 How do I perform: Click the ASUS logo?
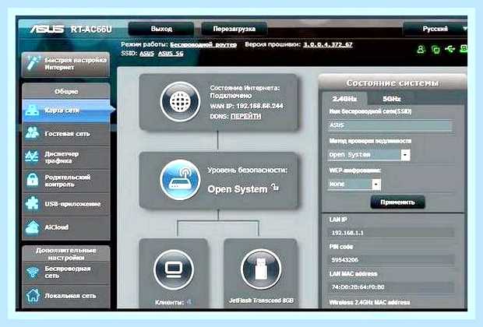[47, 30]
